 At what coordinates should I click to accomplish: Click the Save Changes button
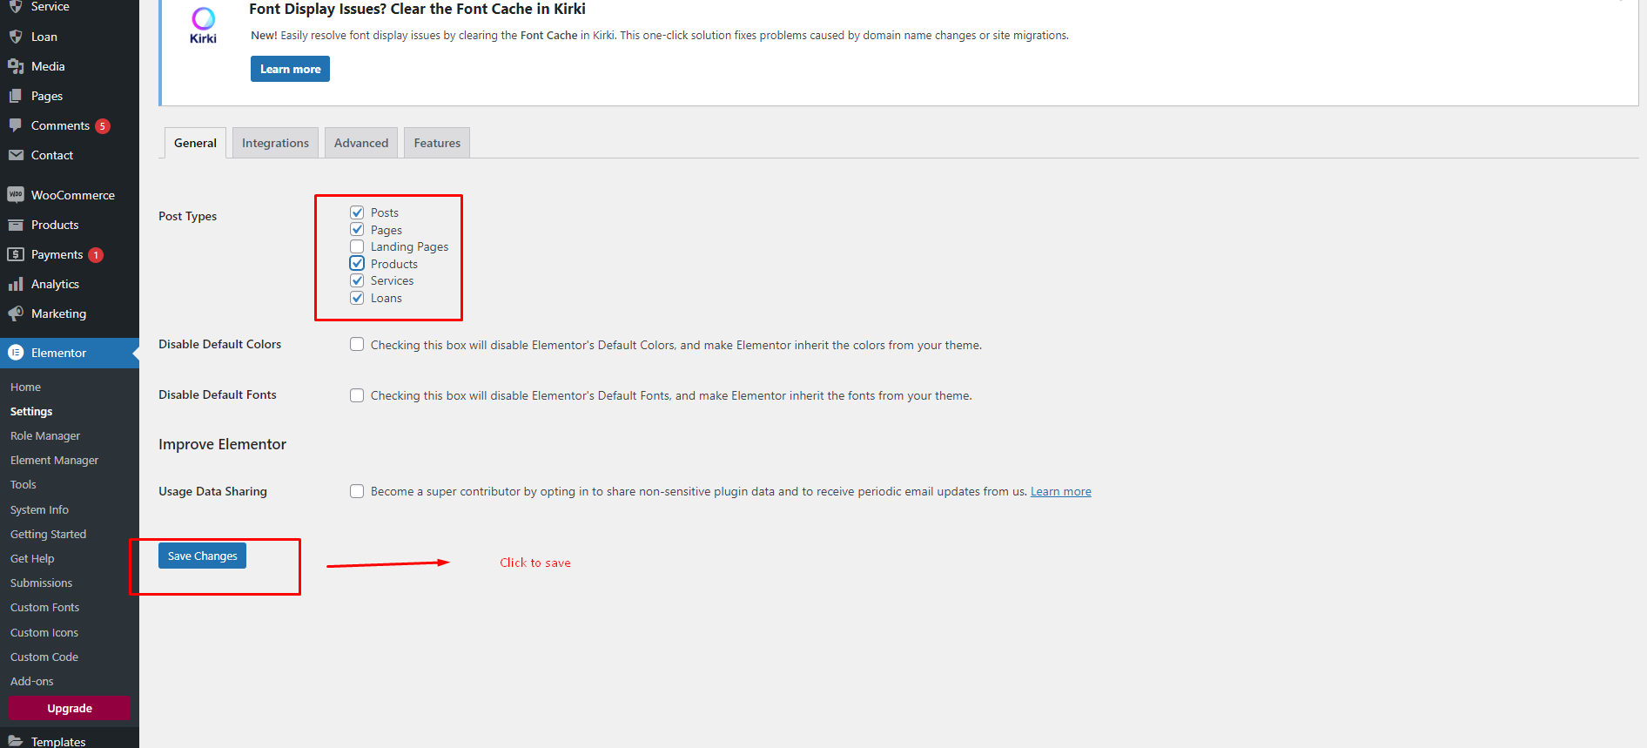[202, 556]
